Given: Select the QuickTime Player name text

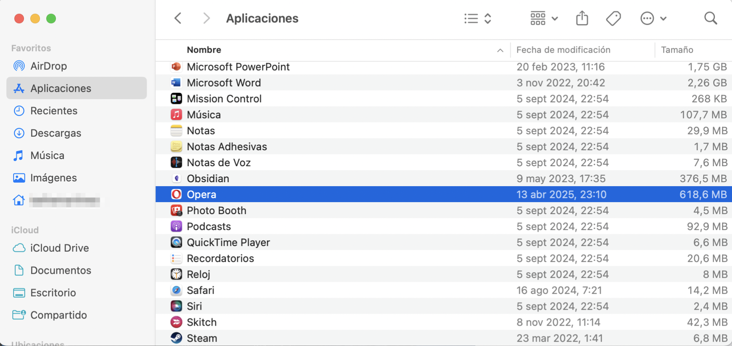Looking at the screenshot, I should click(229, 243).
